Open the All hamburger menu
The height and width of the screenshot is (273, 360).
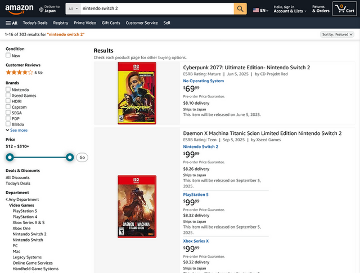11,23
